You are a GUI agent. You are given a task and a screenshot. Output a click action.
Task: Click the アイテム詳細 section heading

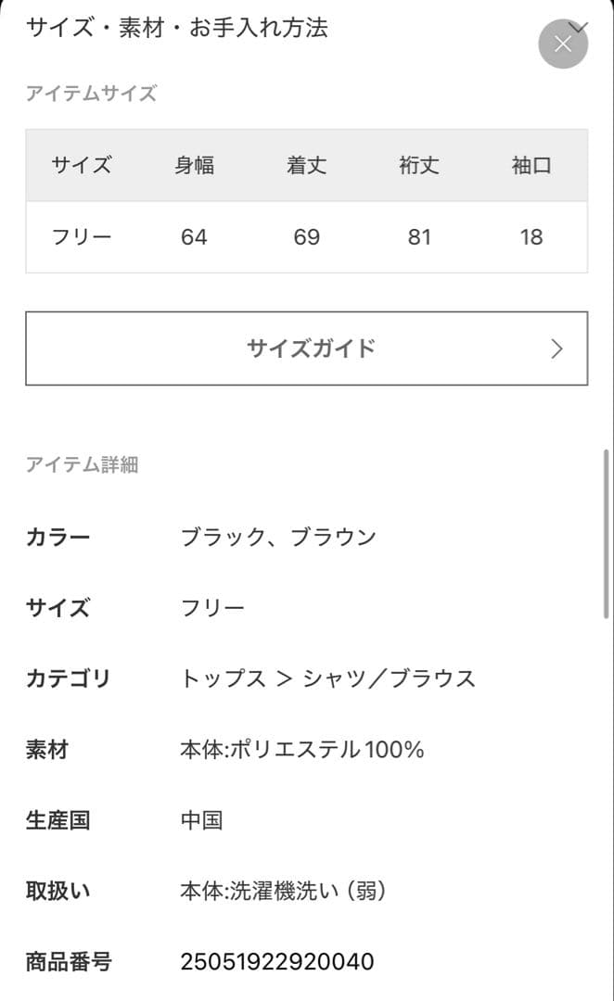pyautogui.click(x=83, y=464)
